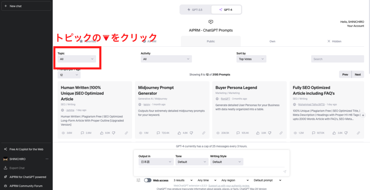Open Your Account link
This screenshot has width=370, height=190.
coord(356,26)
